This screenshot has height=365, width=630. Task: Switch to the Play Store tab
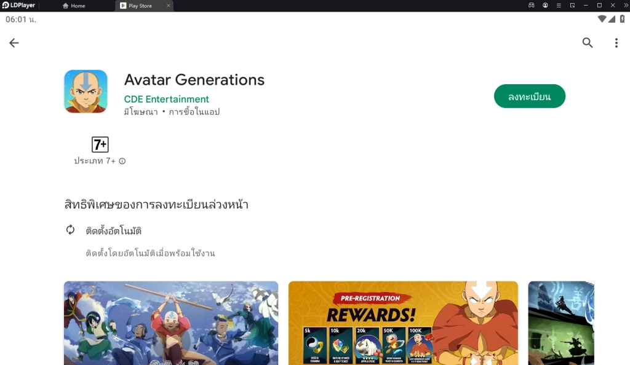140,6
